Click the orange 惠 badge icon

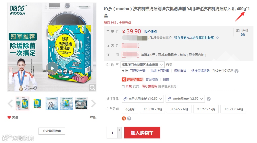point(124,118)
